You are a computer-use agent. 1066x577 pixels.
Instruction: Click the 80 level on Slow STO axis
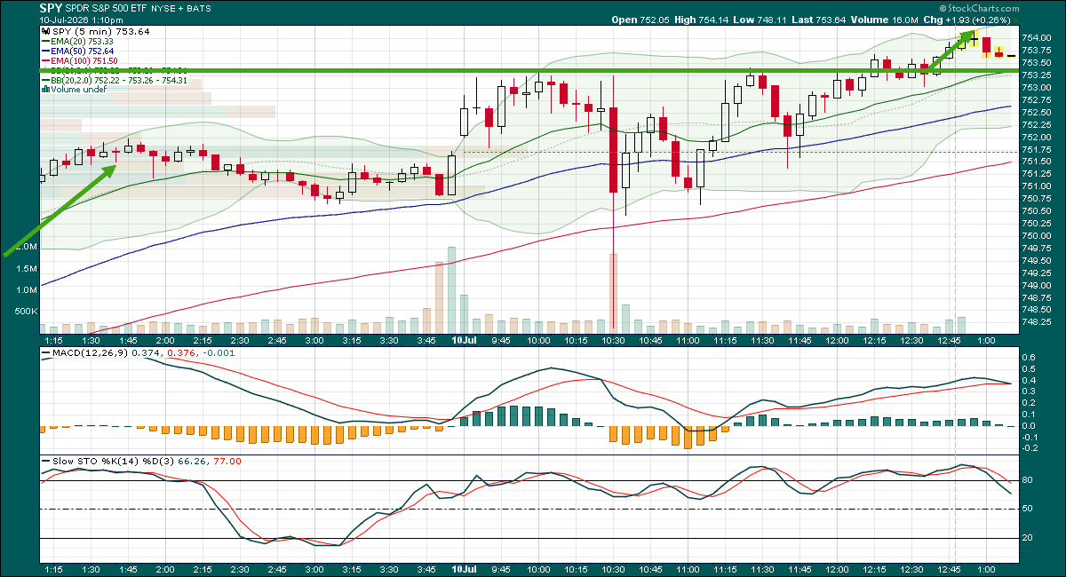[x=1026, y=480]
